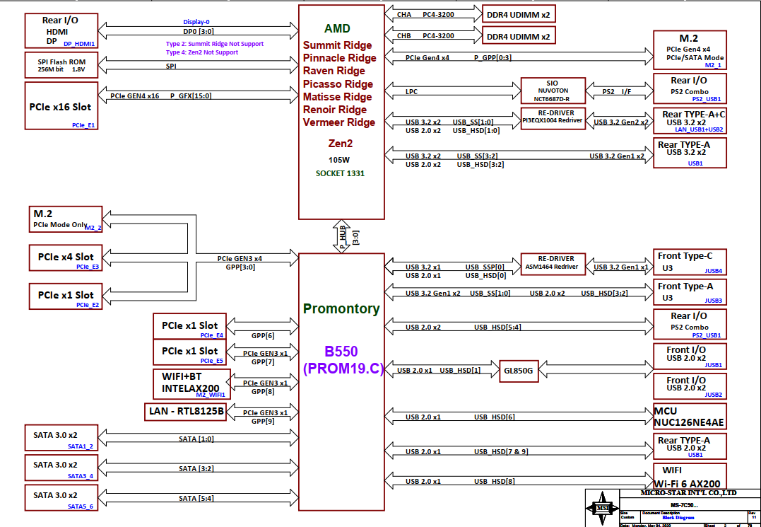The width and height of the screenshot is (761, 527).
Task: Click the "SPI Flash ROM" block title
Action: pos(60,62)
